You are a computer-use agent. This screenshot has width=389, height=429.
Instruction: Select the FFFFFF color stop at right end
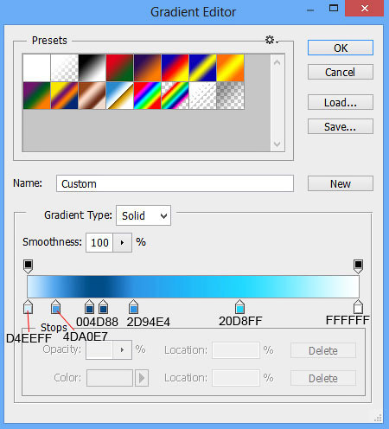(x=358, y=306)
